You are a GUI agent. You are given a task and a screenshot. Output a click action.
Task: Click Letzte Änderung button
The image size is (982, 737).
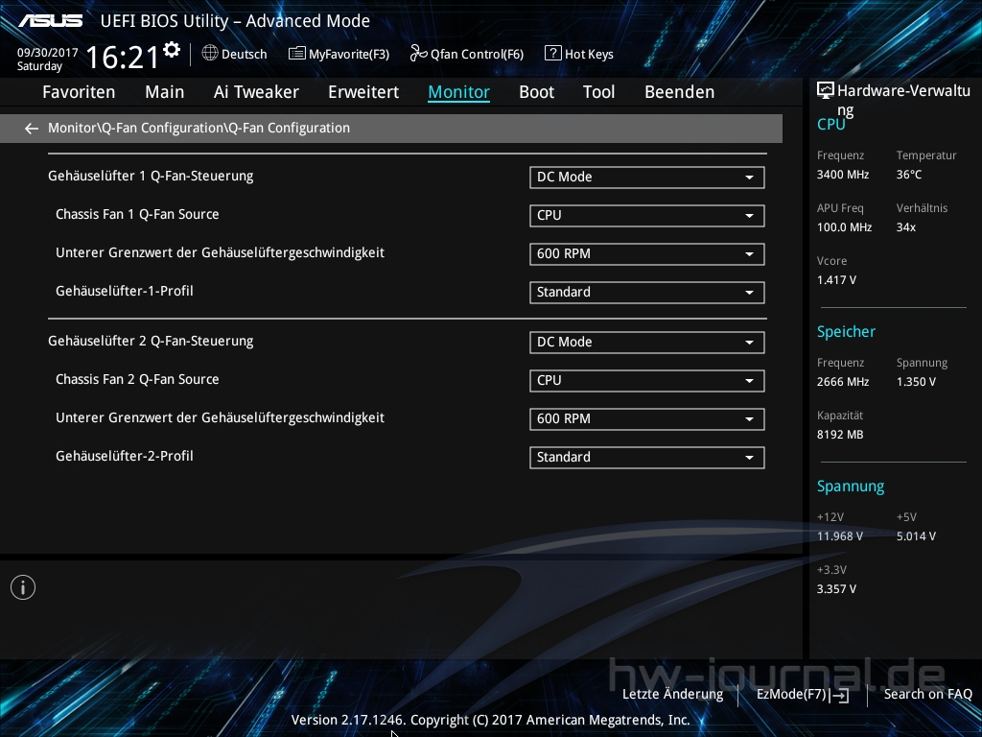click(672, 695)
